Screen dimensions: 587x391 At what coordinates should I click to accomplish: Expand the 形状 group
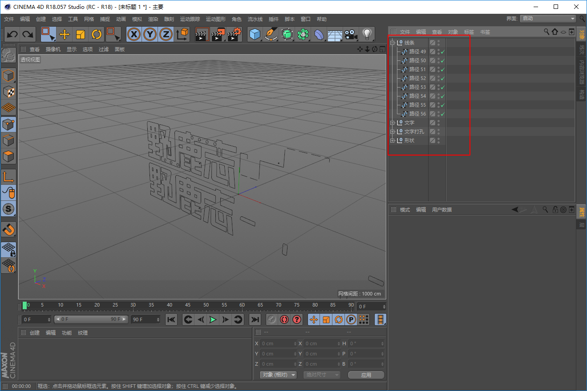(393, 140)
